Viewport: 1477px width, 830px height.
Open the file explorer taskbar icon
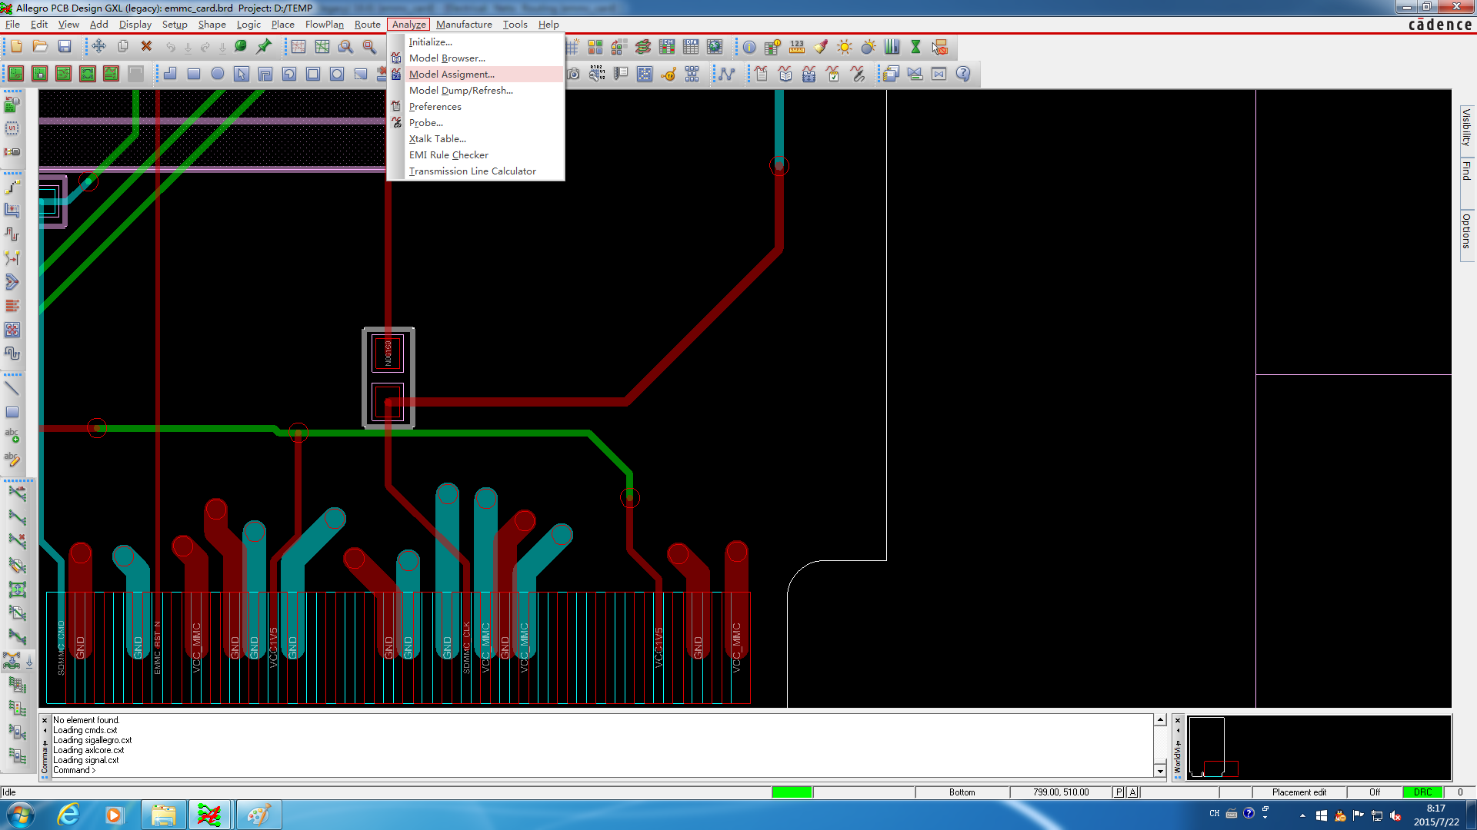click(163, 815)
